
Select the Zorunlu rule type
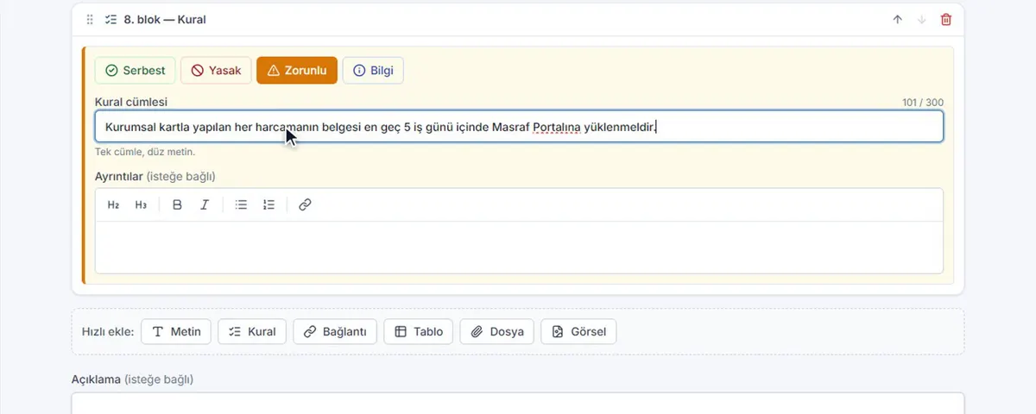click(x=297, y=71)
